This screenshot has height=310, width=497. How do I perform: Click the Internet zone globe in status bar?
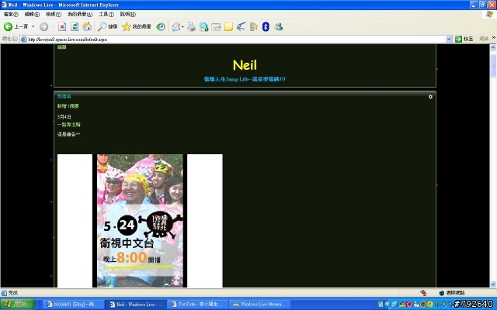pyautogui.click(x=442, y=293)
